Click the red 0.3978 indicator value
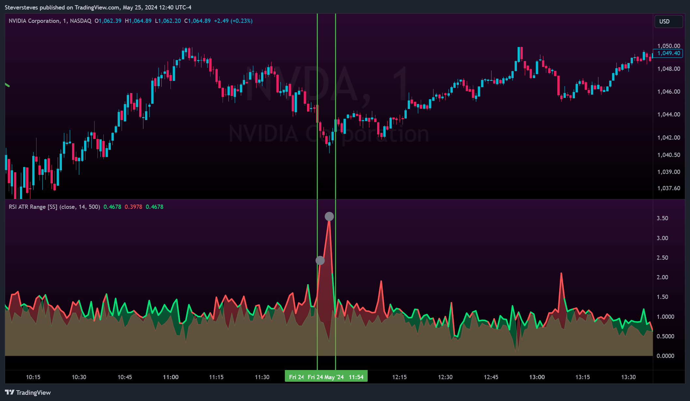This screenshot has width=690, height=401. coord(133,207)
